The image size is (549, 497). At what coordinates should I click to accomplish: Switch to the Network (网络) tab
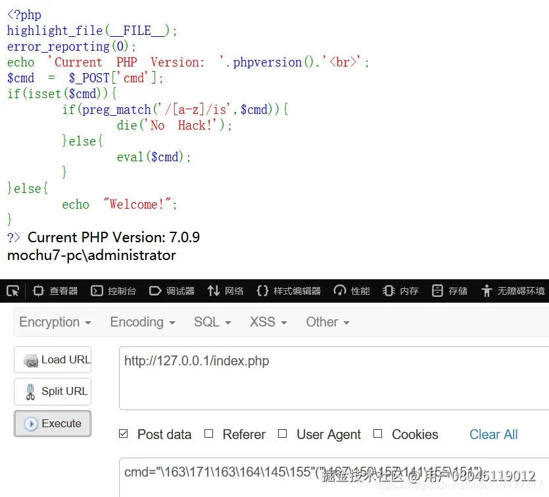coord(226,291)
